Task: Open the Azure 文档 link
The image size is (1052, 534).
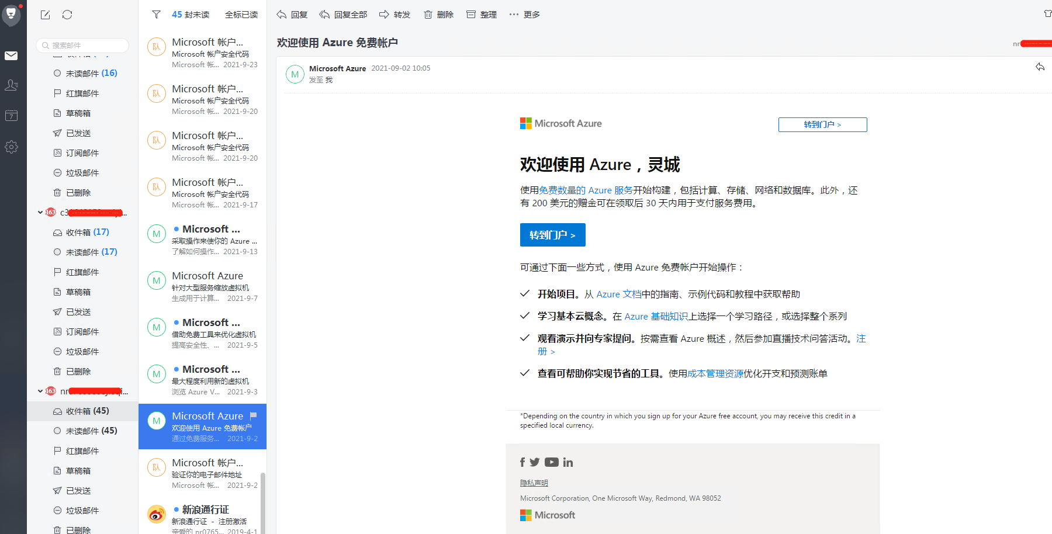Action: click(x=618, y=294)
